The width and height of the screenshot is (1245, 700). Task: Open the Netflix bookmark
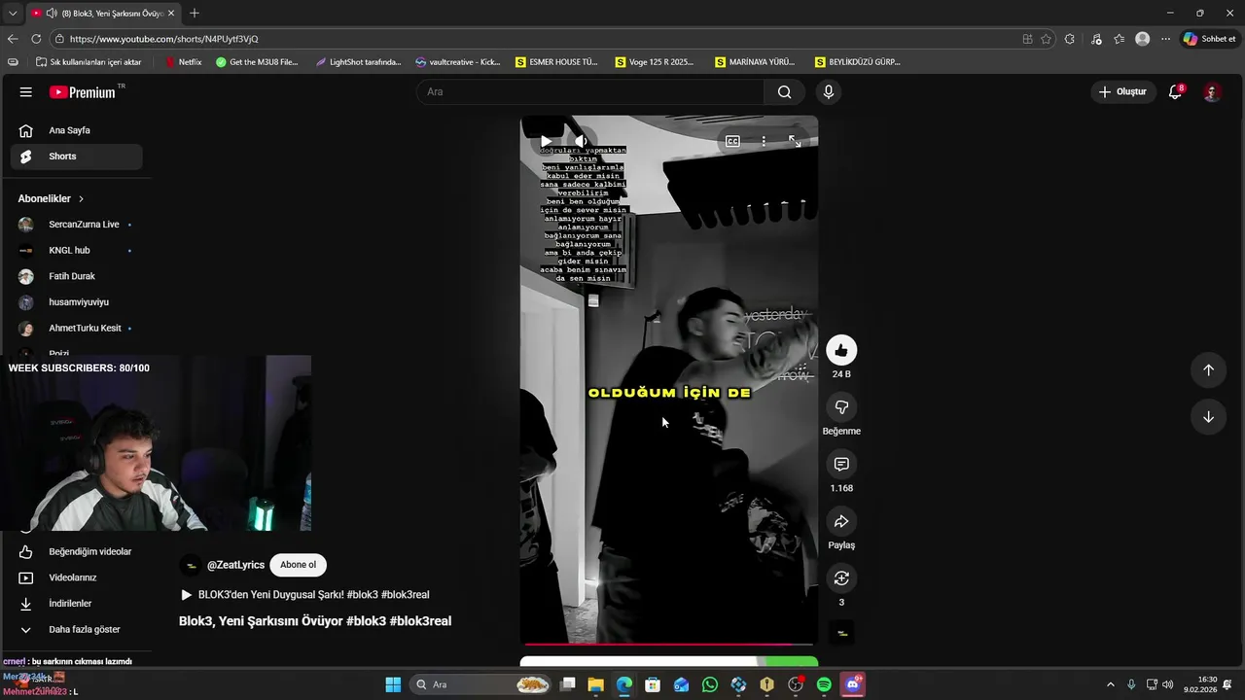(184, 61)
